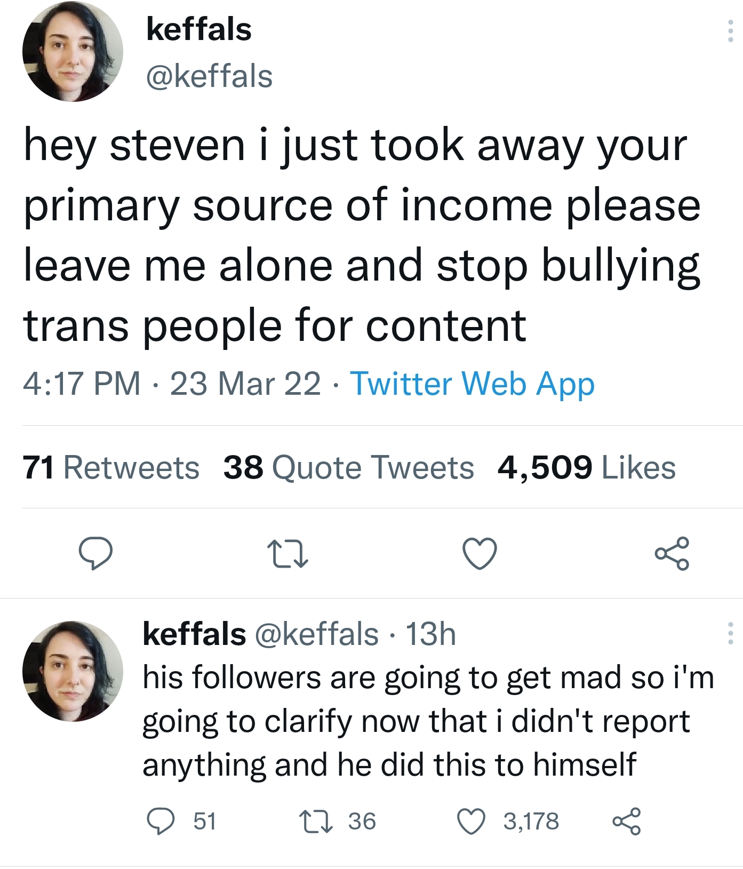This screenshot has height=869, width=743.
Task: View the 4,509 Likes list
Action: click(586, 467)
